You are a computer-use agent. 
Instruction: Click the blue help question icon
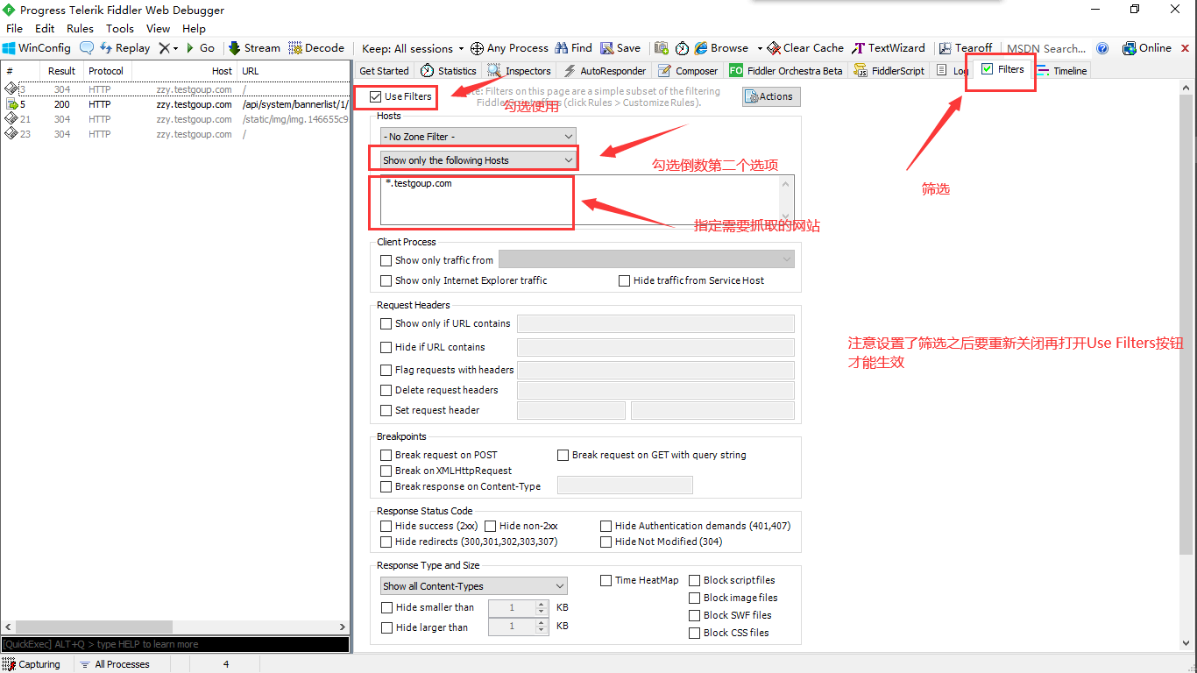point(1102,48)
